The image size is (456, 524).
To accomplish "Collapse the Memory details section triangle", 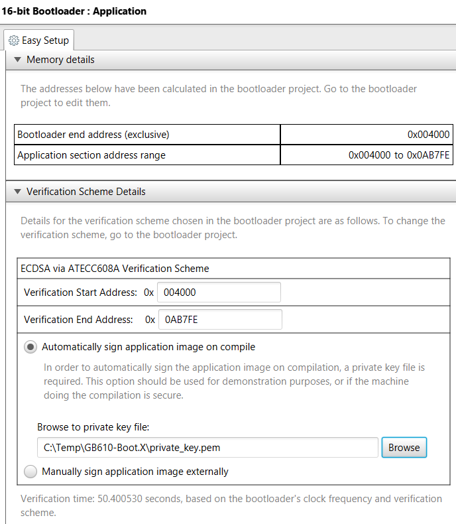I will (x=17, y=60).
